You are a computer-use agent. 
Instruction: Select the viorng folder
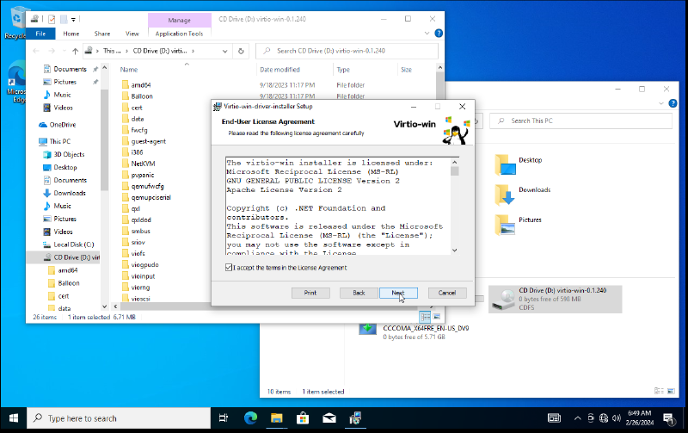tap(140, 288)
